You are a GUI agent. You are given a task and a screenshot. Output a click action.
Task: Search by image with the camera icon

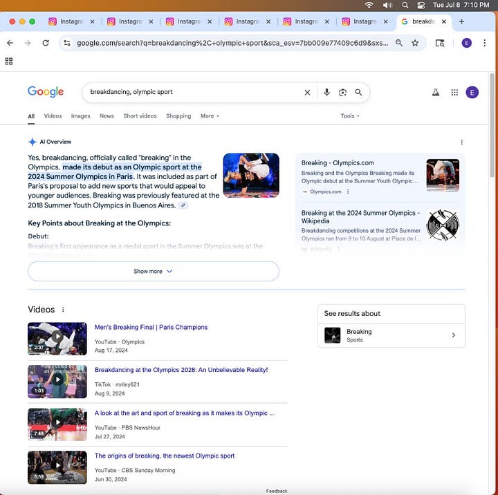click(x=342, y=93)
